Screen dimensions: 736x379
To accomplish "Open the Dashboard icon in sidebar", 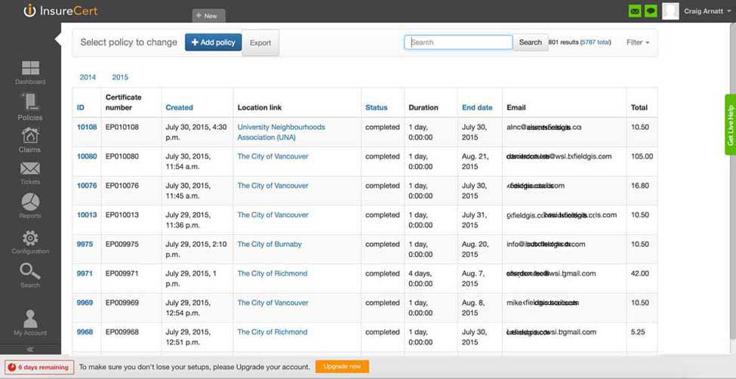I will coord(30,69).
